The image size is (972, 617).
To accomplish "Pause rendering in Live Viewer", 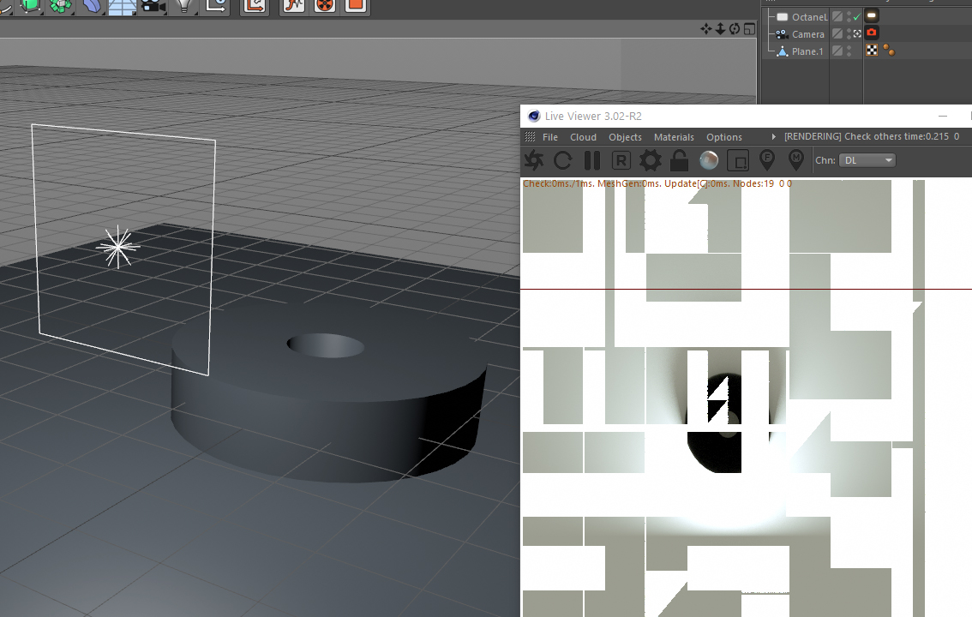I will [592, 160].
